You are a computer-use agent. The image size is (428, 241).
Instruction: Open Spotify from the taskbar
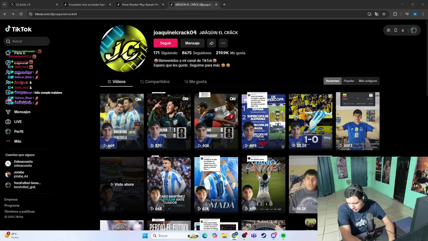pos(283,236)
